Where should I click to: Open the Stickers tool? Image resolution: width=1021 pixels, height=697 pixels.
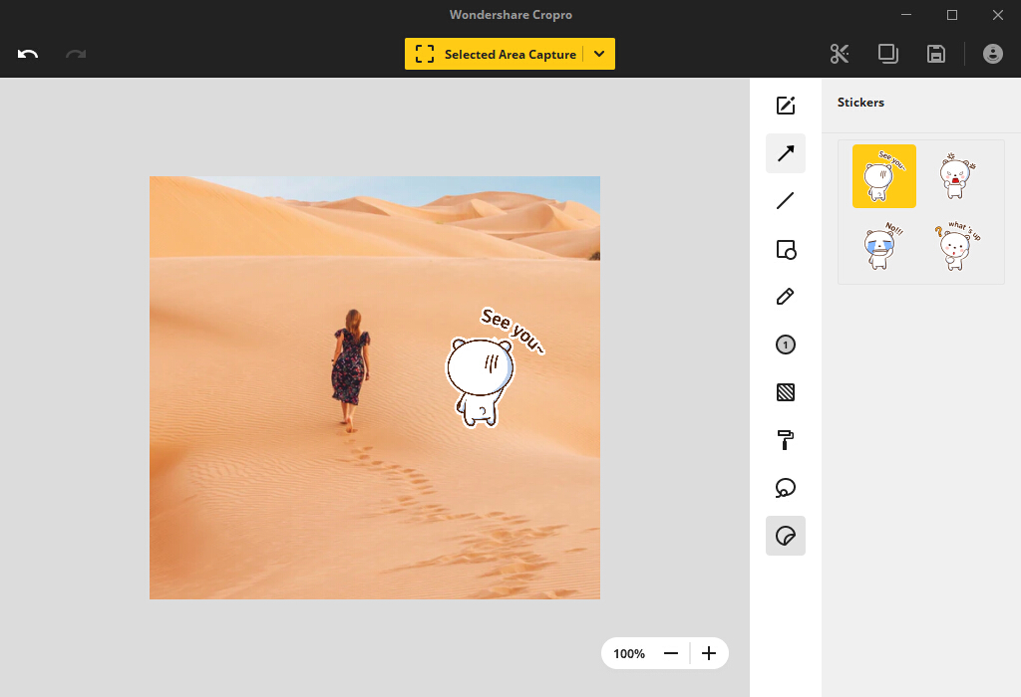pyautogui.click(x=786, y=536)
